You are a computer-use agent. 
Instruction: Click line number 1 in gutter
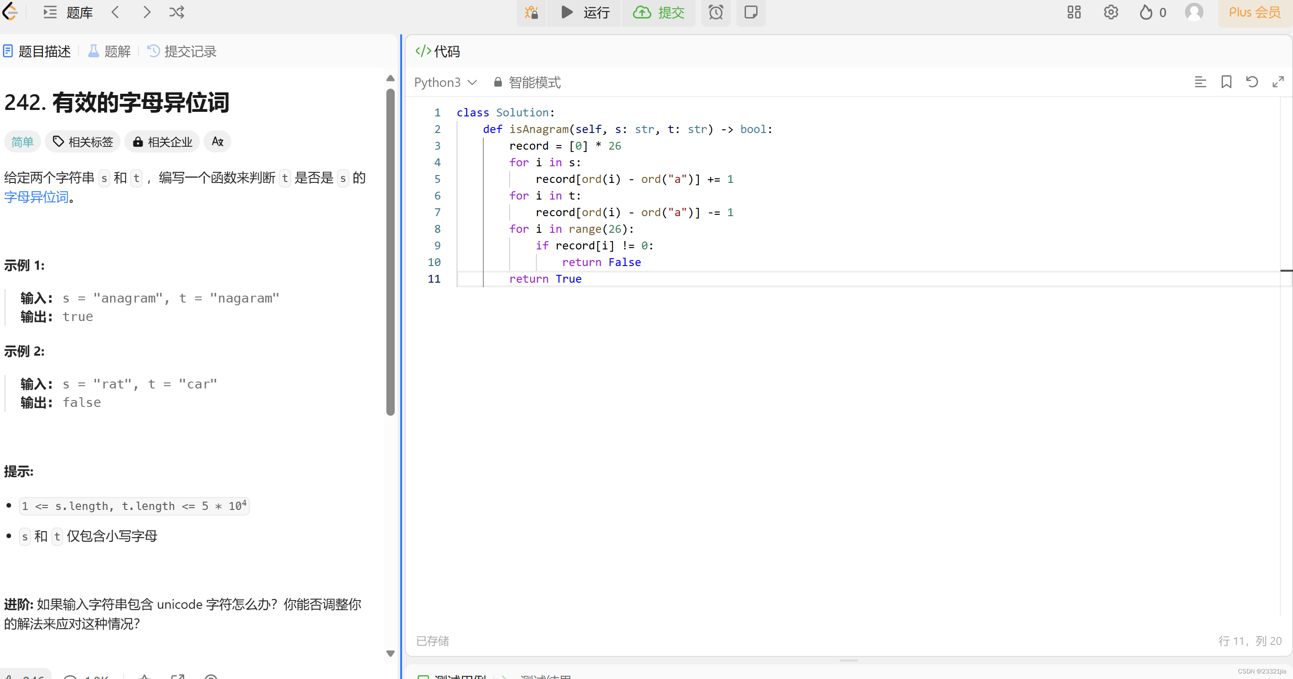coord(437,113)
